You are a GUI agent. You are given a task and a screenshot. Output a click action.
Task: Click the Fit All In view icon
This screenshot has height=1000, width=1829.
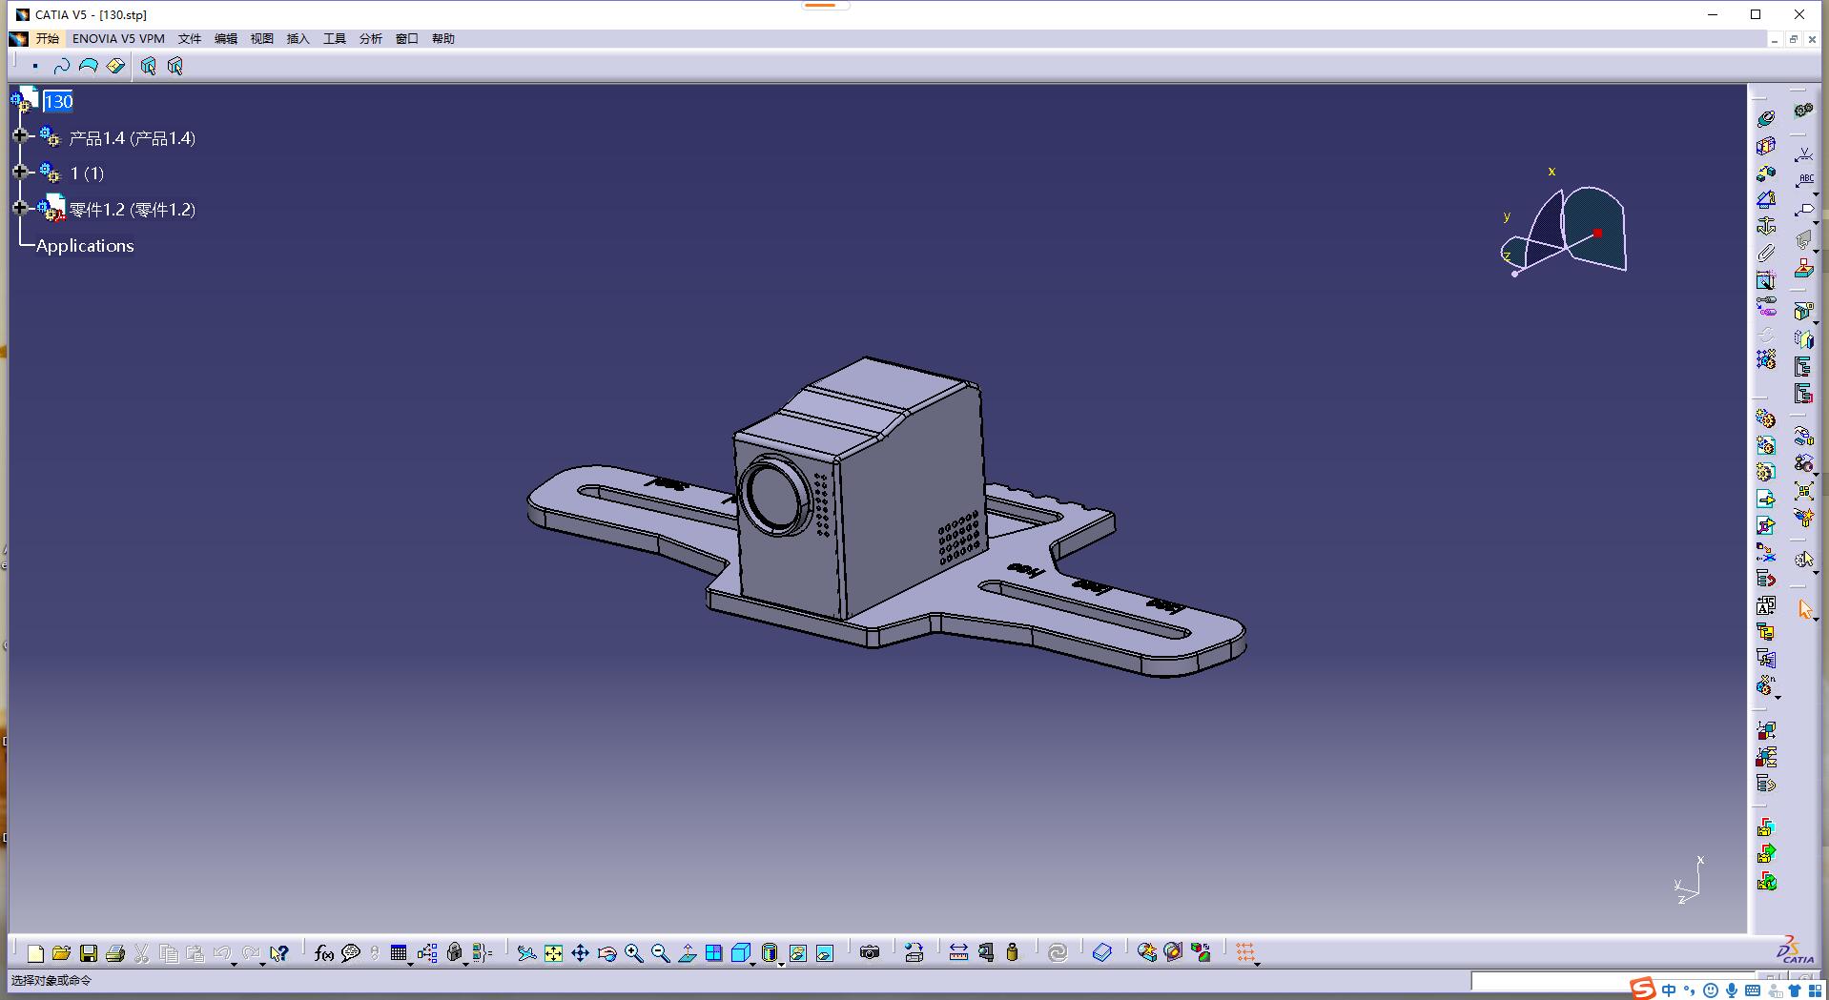point(553,953)
